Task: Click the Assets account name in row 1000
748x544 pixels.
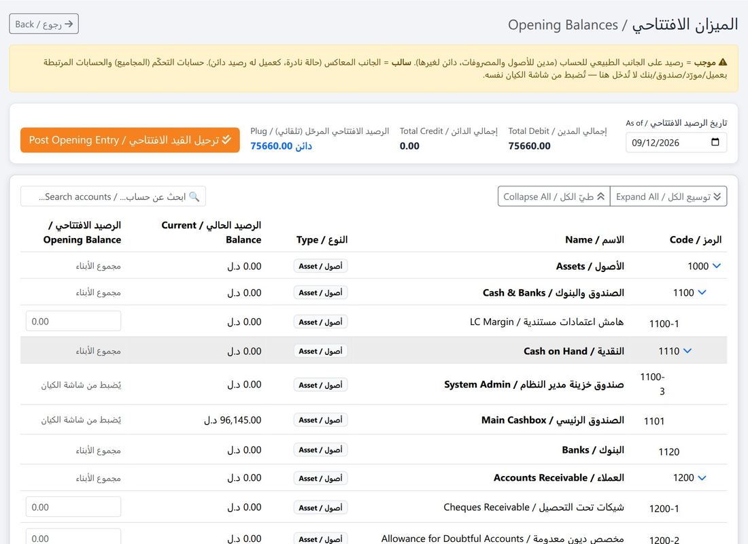Action: tap(590, 266)
